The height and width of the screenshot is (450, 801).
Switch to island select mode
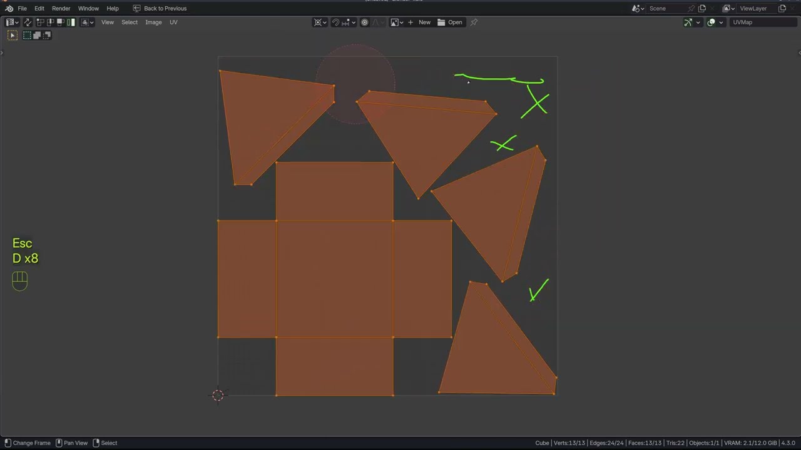(x=71, y=22)
